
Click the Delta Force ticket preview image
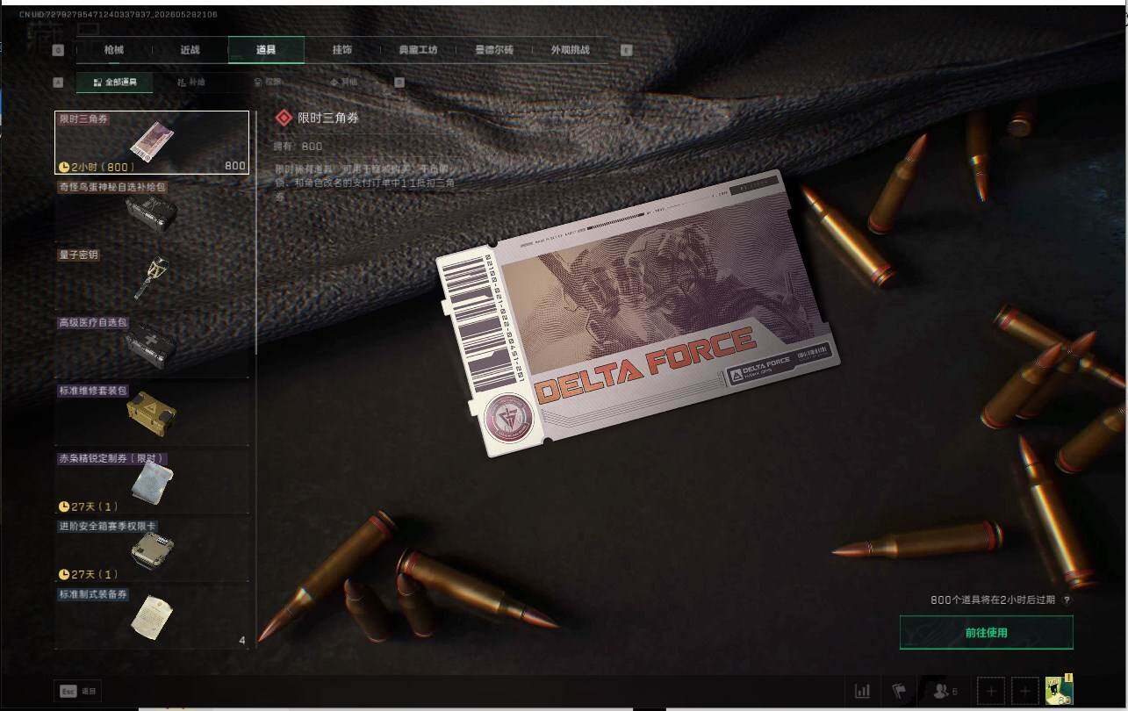tap(638, 312)
